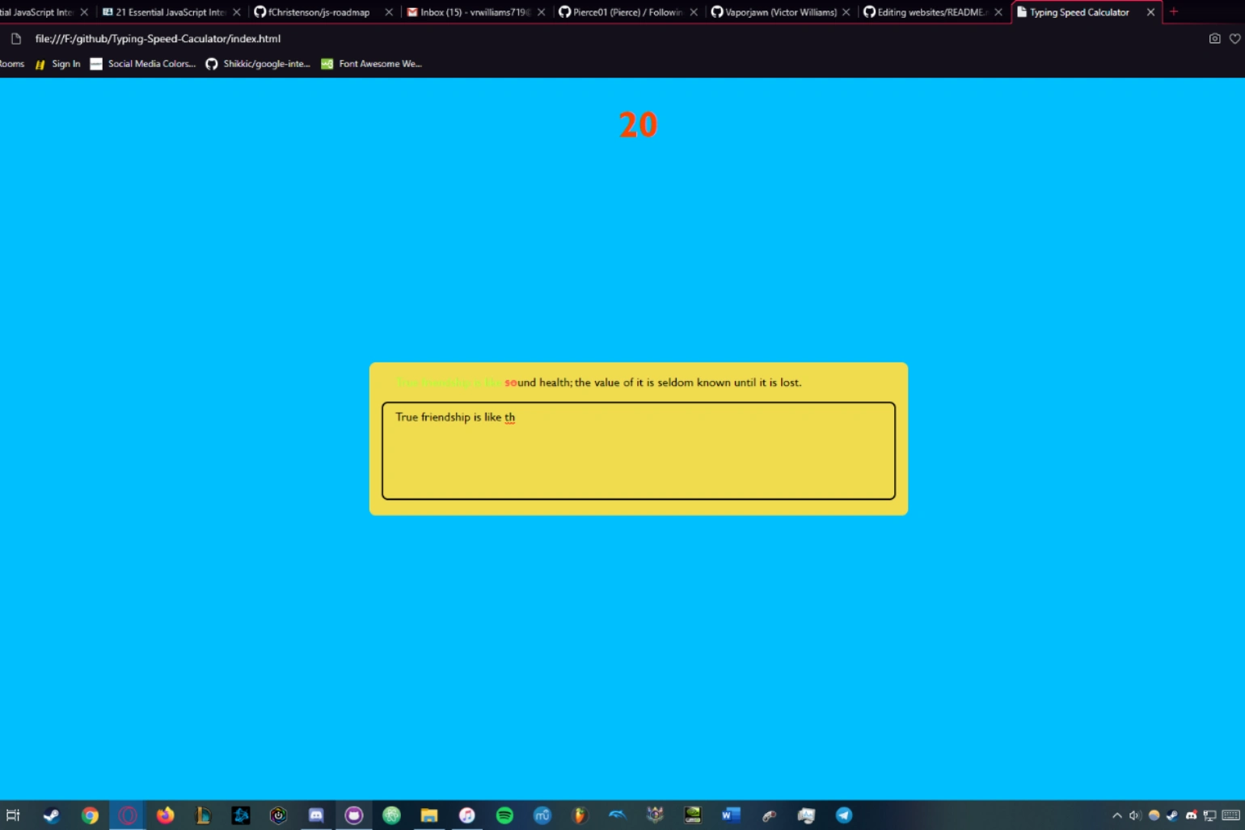Viewport: 1245px width, 830px height.
Task: Open the Dolphin emulator taskbar icon
Action: [x=618, y=815]
